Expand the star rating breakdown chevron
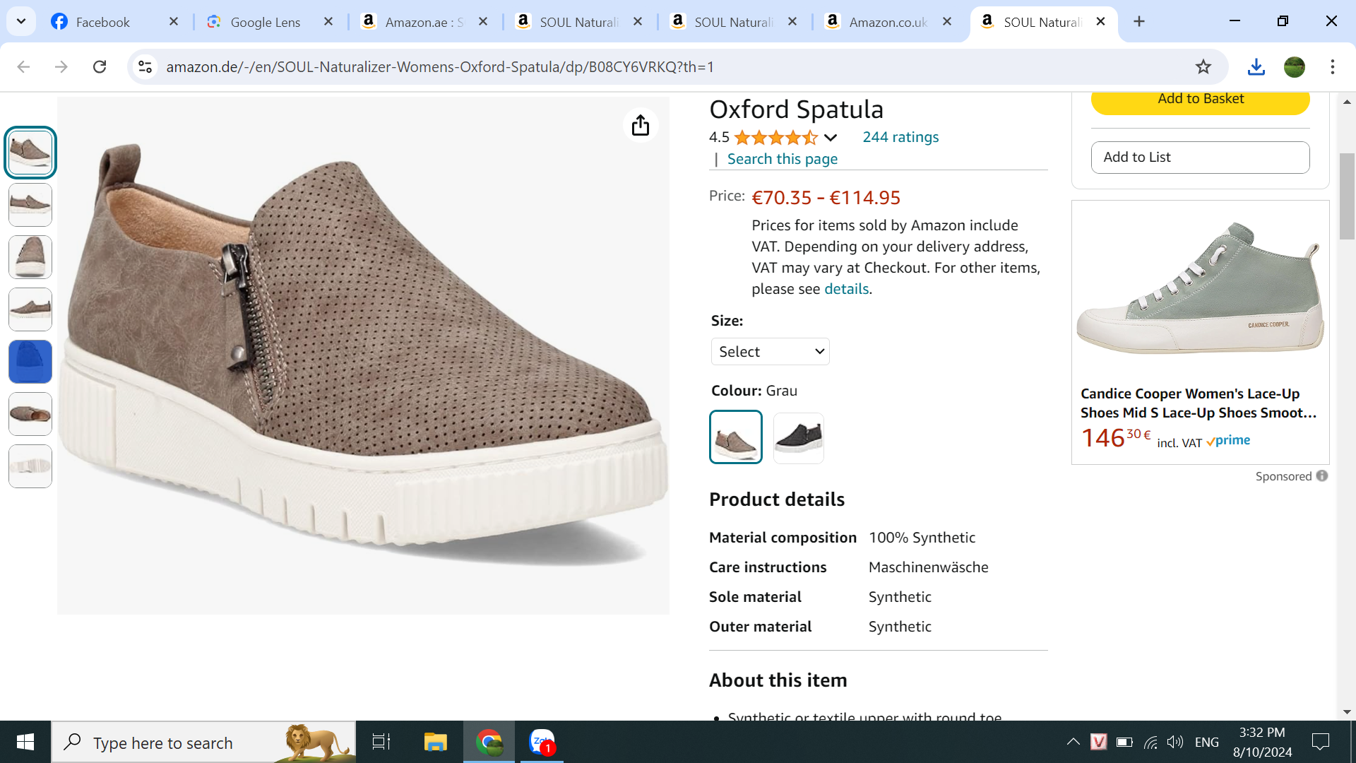 (831, 138)
